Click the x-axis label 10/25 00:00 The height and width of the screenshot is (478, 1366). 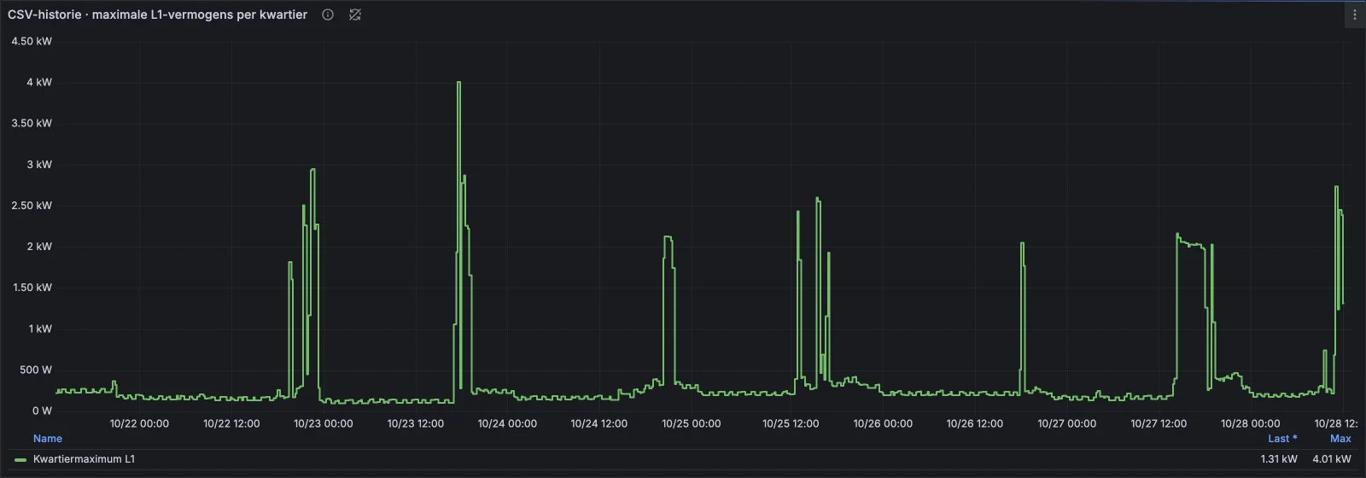click(692, 423)
